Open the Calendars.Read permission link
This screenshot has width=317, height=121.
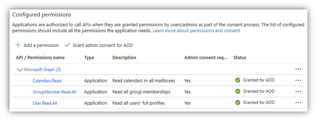[x=47, y=81]
